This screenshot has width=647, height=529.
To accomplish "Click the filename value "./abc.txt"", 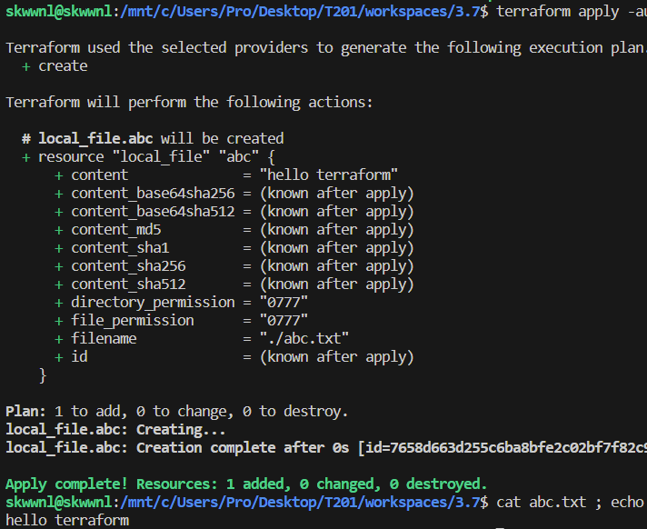I will click(x=304, y=338).
